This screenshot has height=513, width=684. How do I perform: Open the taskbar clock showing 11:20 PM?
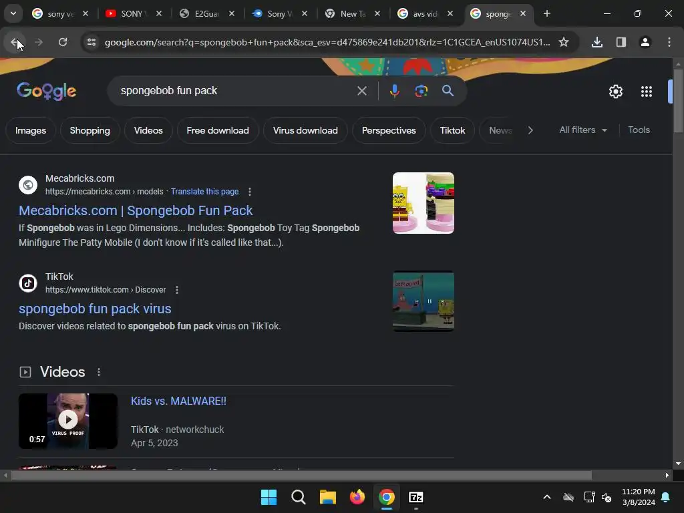[x=638, y=497]
